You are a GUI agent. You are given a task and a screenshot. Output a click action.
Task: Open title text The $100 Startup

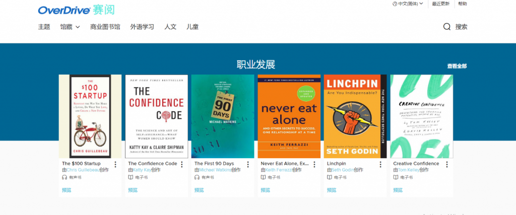(81, 163)
